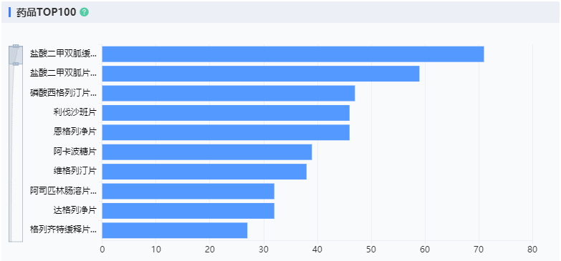
Task: Click the selected window of the zoom slider
Action: point(16,55)
